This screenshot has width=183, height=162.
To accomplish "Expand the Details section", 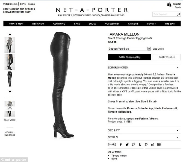I will [144, 137].
